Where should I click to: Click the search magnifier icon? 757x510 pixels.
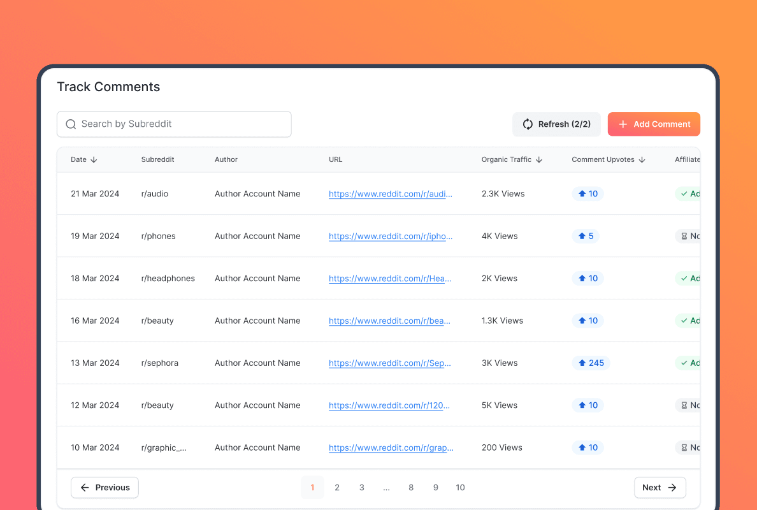[71, 124]
